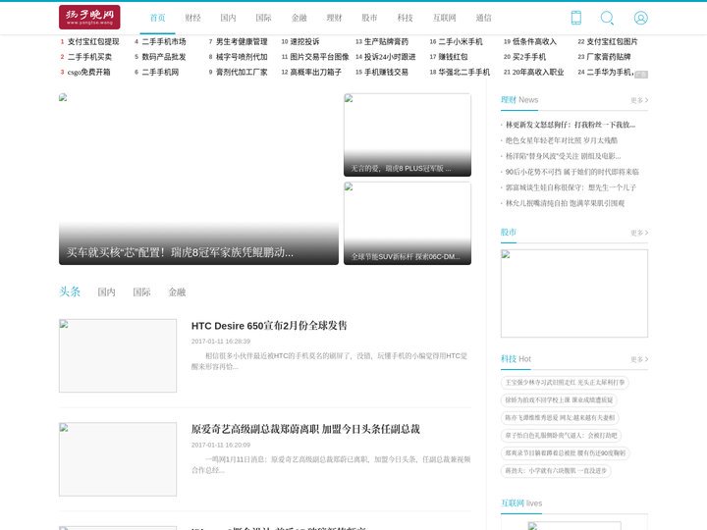The width and height of the screenshot is (707, 530).
Task: Switch to the 国内 list tab
Action: pyautogui.click(x=106, y=292)
